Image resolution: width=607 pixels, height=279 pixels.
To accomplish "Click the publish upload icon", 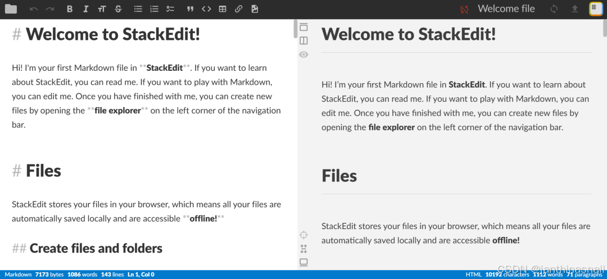I will (x=575, y=9).
